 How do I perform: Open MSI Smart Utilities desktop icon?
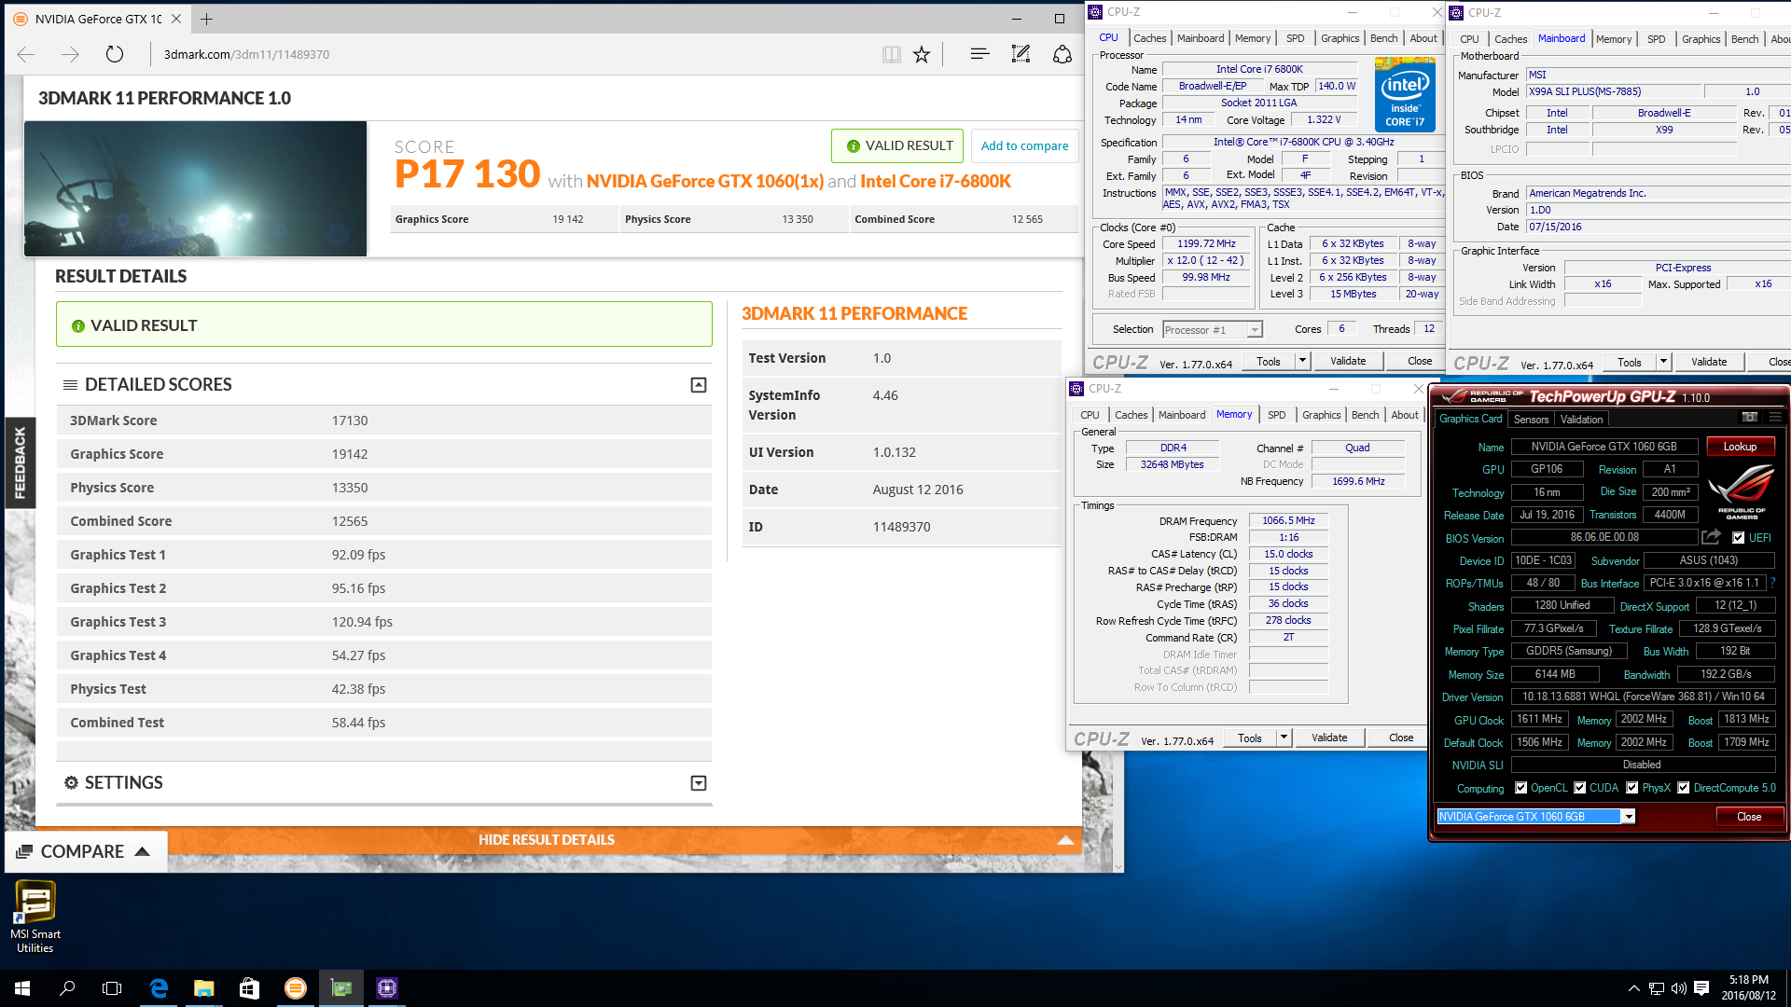tap(35, 917)
